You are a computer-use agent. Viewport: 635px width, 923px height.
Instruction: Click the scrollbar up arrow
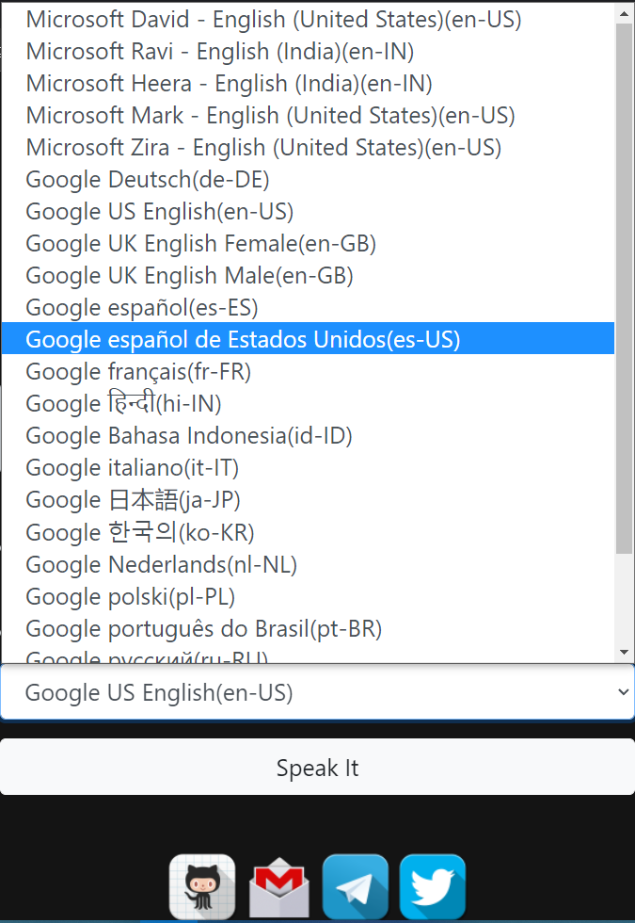pos(623,12)
